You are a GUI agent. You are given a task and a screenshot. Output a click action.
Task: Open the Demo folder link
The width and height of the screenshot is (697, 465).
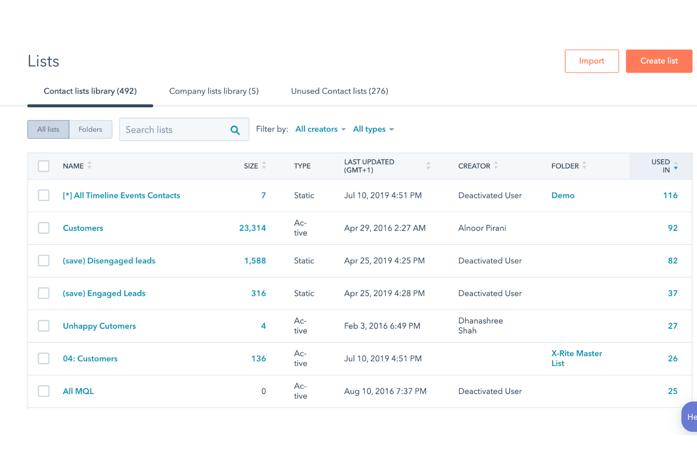pos(563,195)
